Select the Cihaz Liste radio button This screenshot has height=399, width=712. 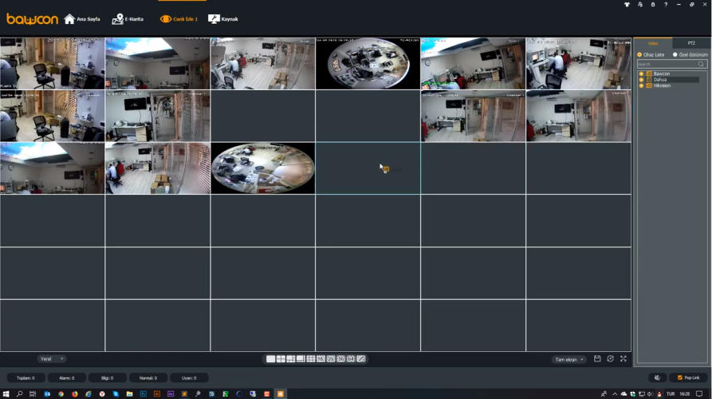(x=639, y=54)
